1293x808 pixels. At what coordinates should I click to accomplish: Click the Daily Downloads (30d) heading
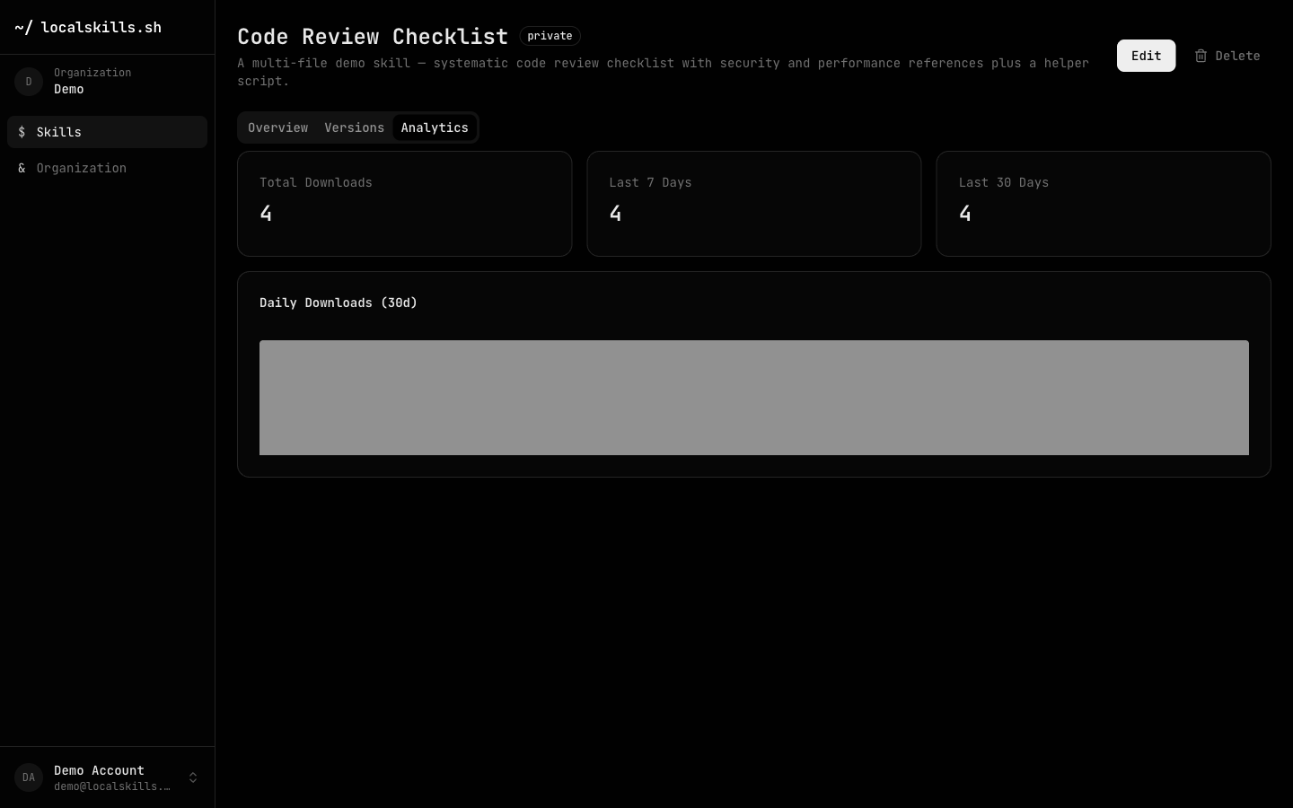pyautogui.click(x=339, y=303)
